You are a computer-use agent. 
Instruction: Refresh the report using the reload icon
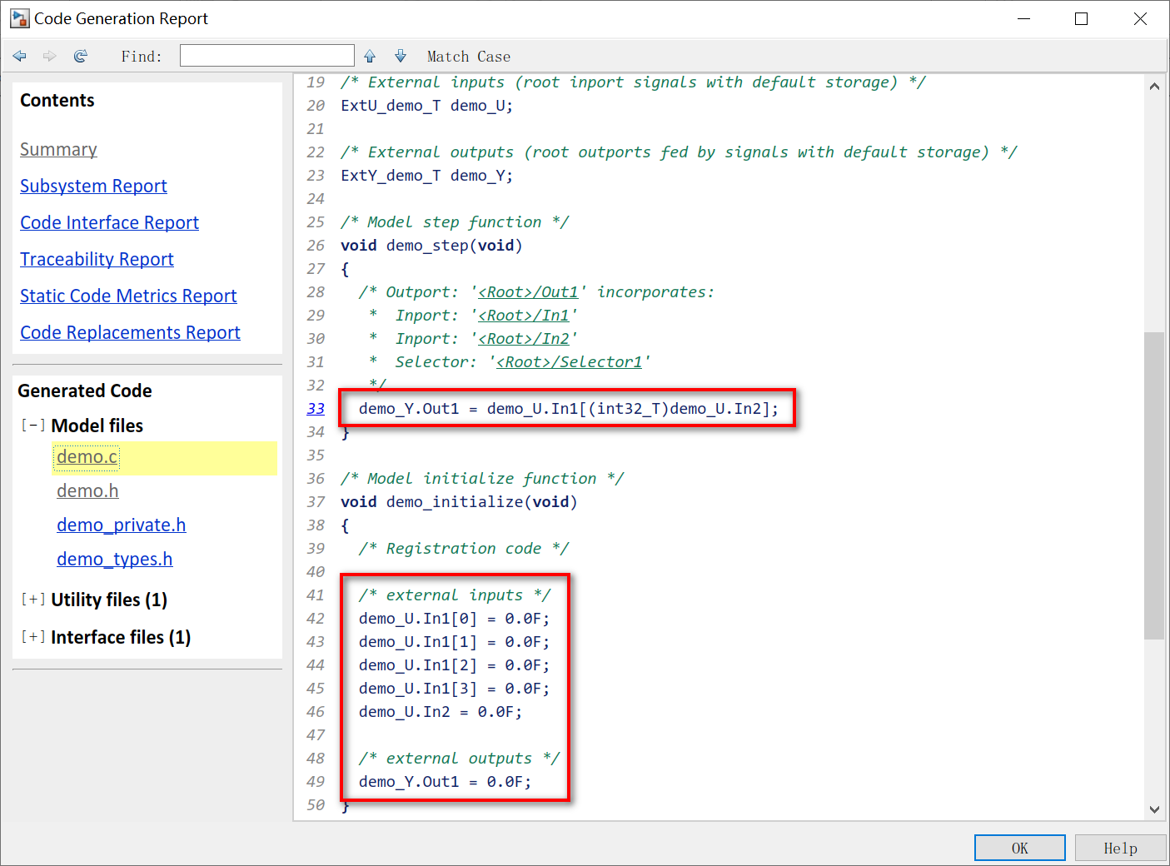tap(80, 55)
